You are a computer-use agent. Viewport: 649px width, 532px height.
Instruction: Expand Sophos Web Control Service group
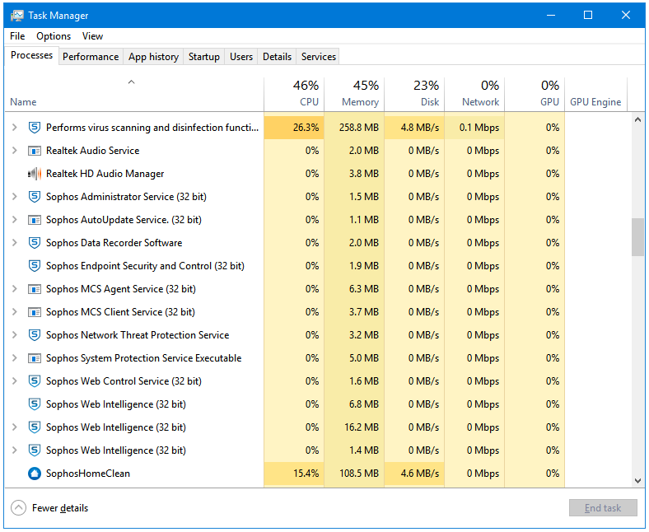(x=15, y=381)
